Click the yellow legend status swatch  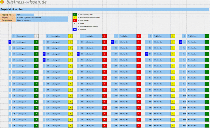(75, 17)
